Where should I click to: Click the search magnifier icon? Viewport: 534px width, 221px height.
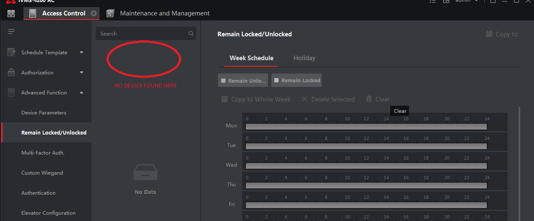(x=191, y=34)
